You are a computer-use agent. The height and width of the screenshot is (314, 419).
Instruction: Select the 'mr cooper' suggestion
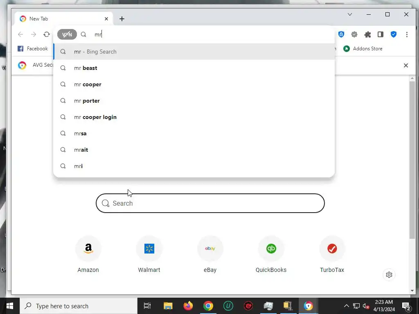(x=194, y=84)
